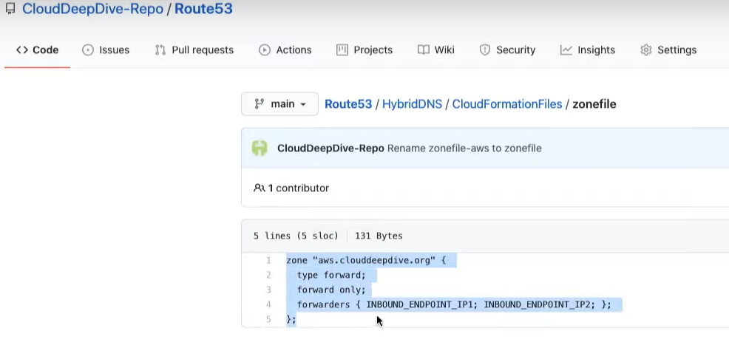Click the contributors people icon
This screenshot has width=729, height=345.
click(259, 188)
